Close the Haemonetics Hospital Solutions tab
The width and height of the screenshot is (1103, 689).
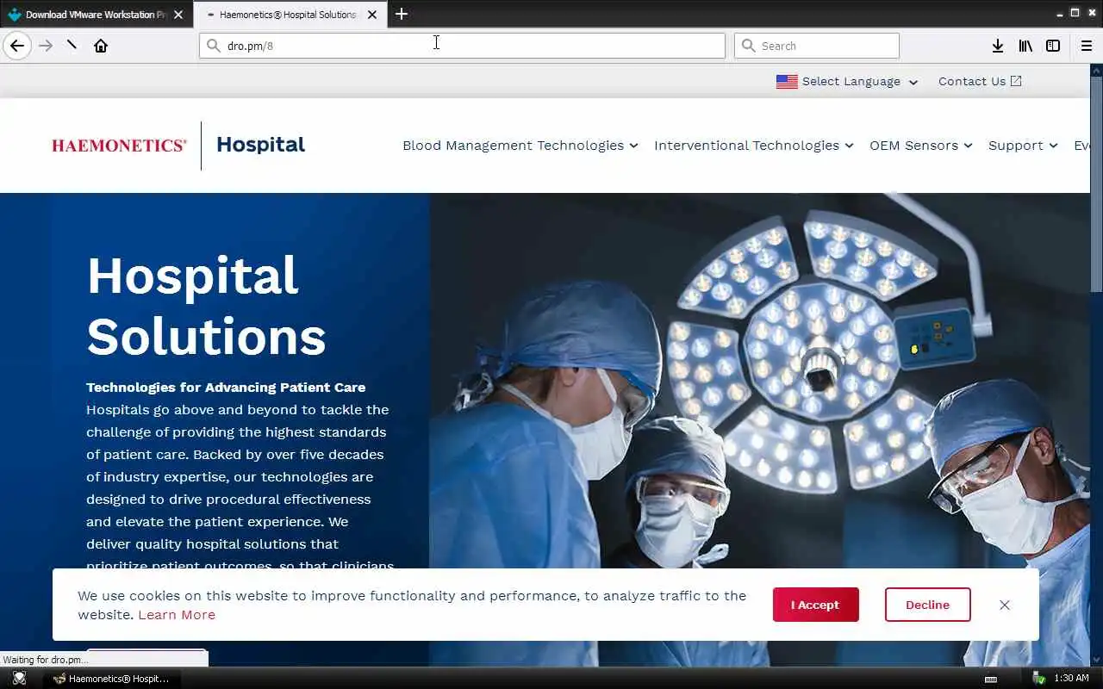(372, 15)
